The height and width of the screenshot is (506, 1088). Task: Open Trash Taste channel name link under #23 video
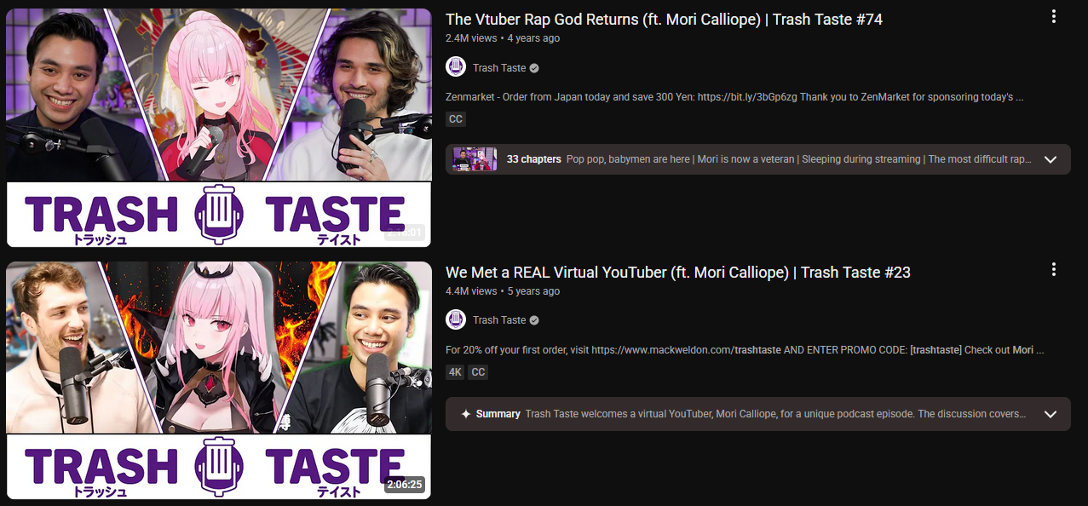click(499, 320)
